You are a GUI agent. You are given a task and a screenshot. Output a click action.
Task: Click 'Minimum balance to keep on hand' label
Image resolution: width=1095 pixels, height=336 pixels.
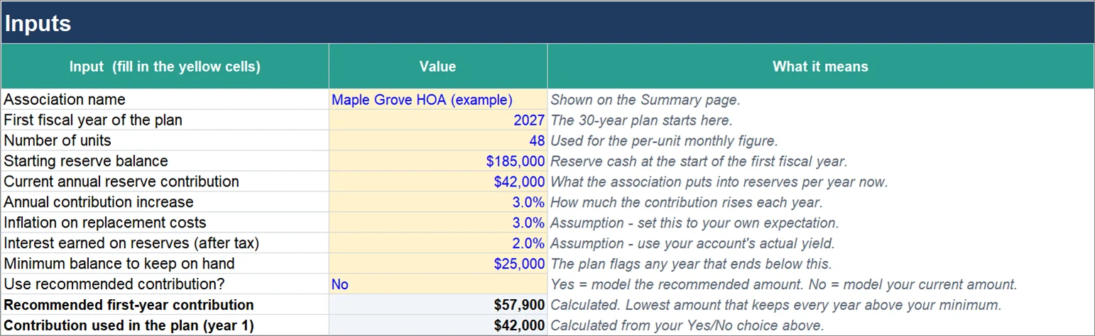tap(119, 264)
